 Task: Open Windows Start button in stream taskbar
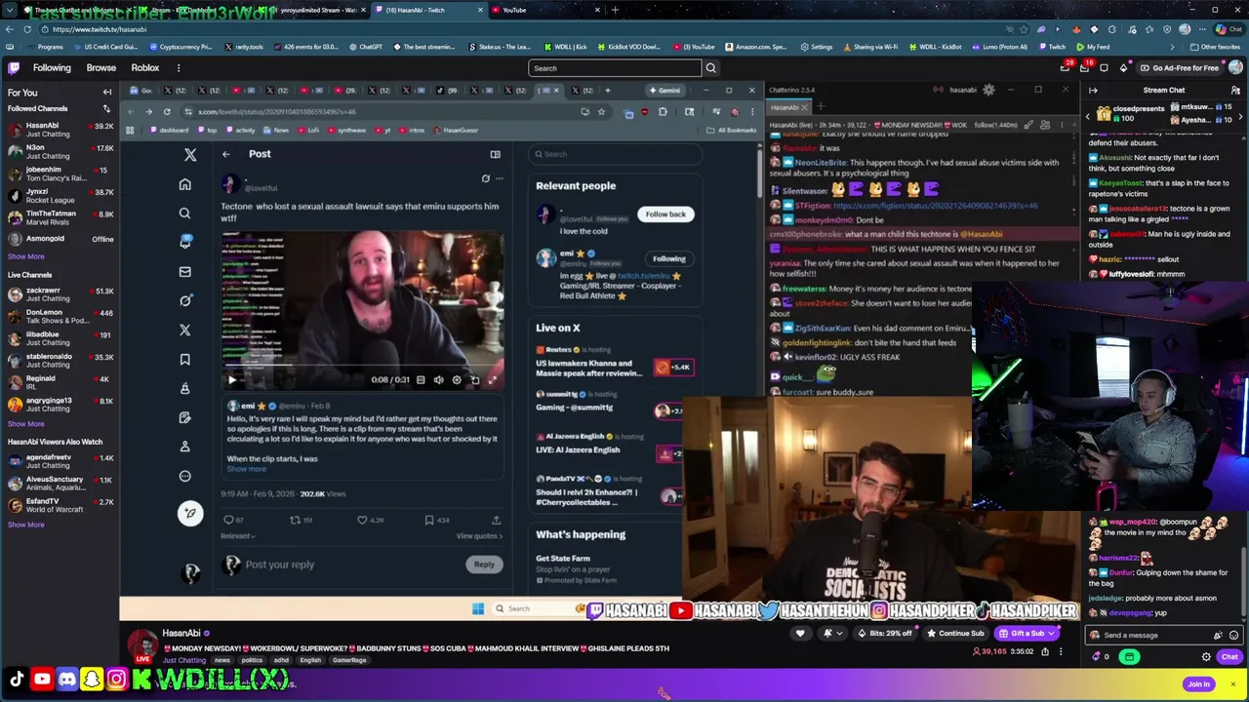click(x=478, y=608)
